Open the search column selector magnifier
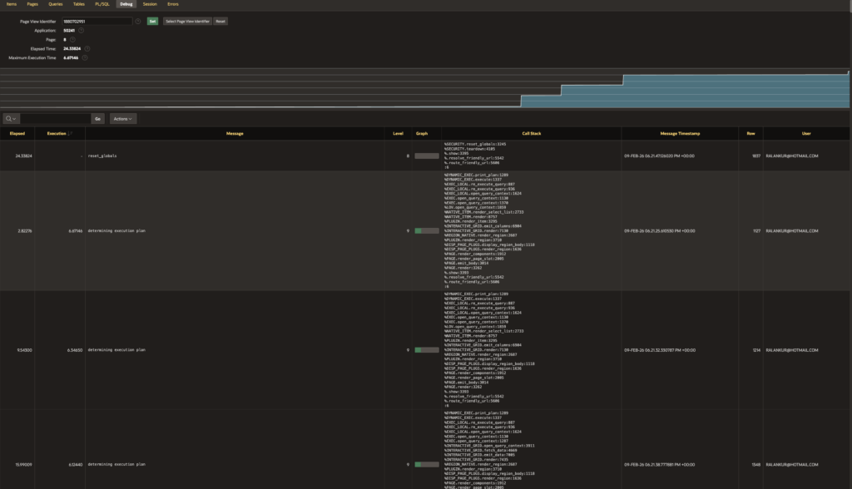 11,119
